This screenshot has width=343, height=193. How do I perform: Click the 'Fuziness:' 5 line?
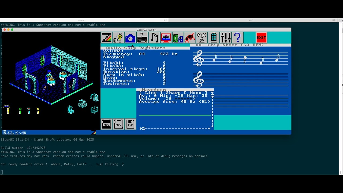pyautogui.click(x=135, y=84)
